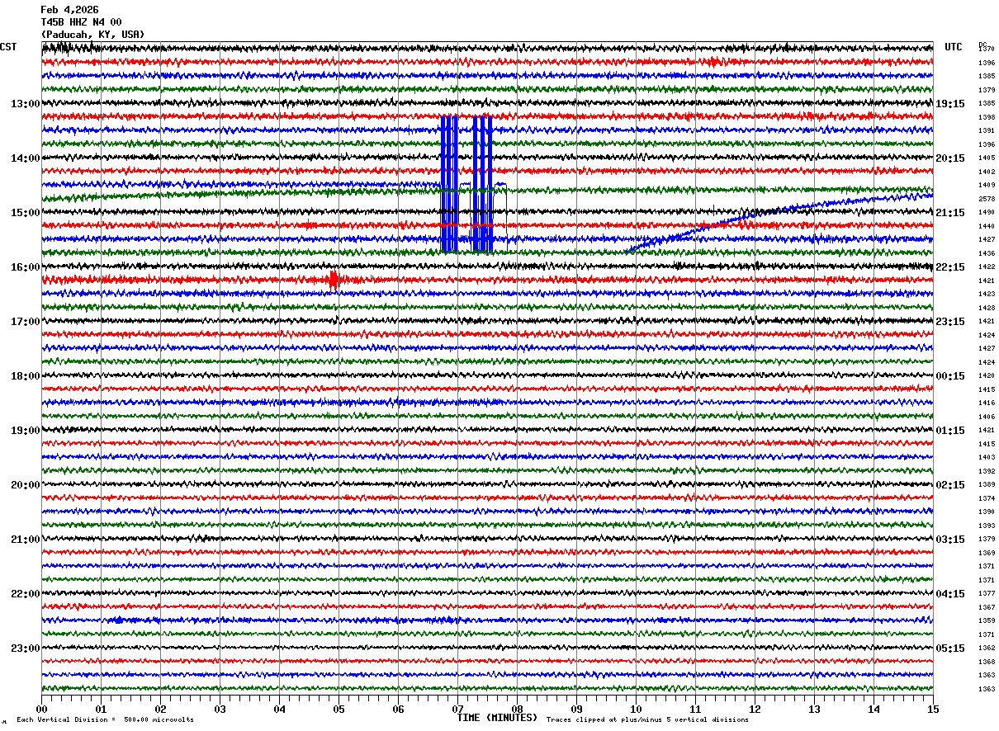Viewport: 999px width, 731px height.
Task: Click minute 10 on the bottom axis
Action: click(636, 709)
